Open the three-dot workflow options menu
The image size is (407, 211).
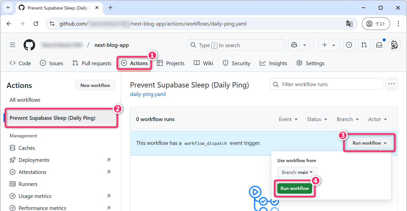point(391,84)
